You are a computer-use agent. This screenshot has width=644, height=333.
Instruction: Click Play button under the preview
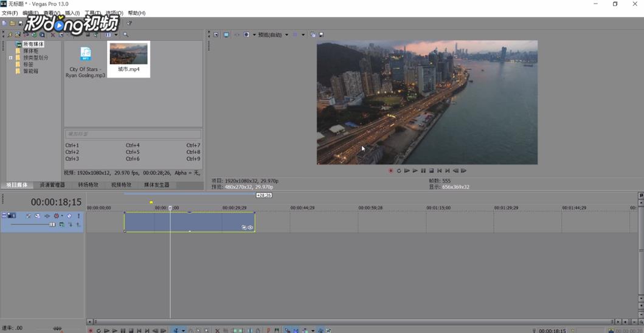pyautogui.click(x=415, y=170)
